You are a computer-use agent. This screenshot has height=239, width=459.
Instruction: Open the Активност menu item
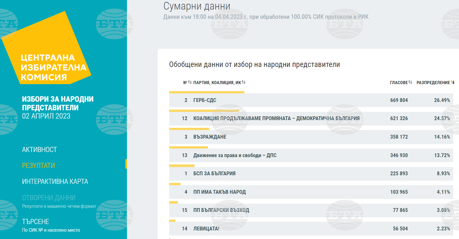click(39, 149)
